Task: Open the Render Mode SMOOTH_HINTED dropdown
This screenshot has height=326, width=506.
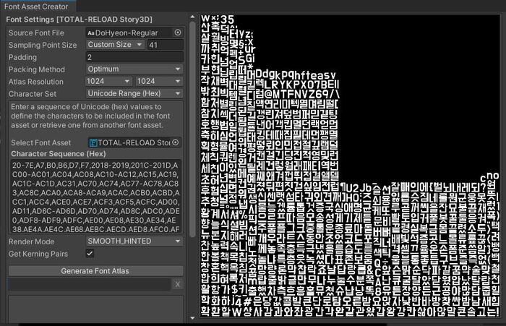Action: tap(134, 241)
